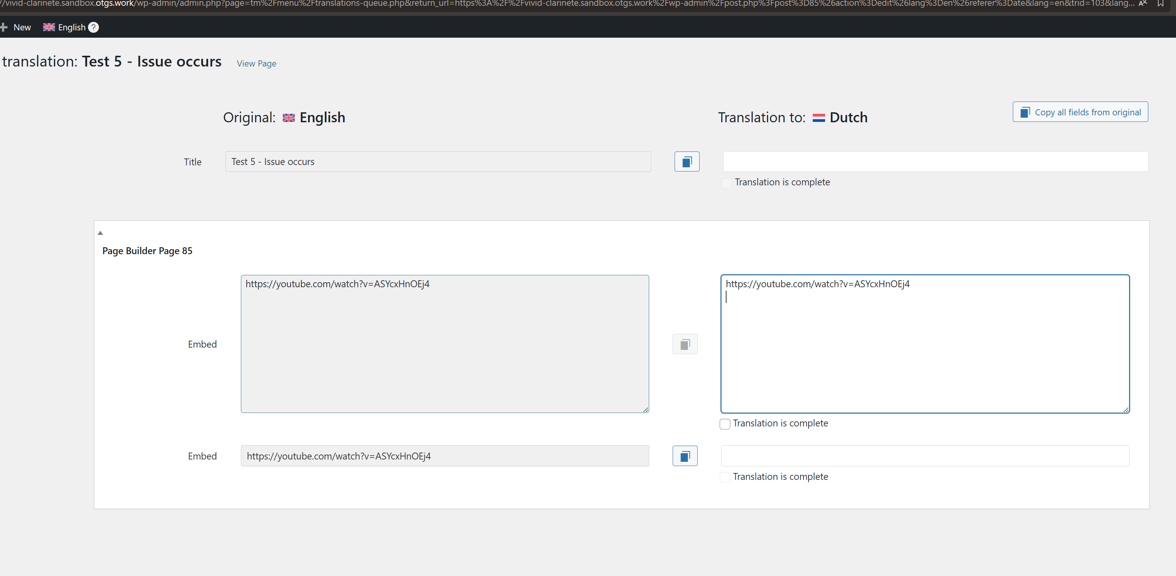Click the UK flag in the admin bar
Viewport: 1176px width, 576px height.
(x=49, y=27)
